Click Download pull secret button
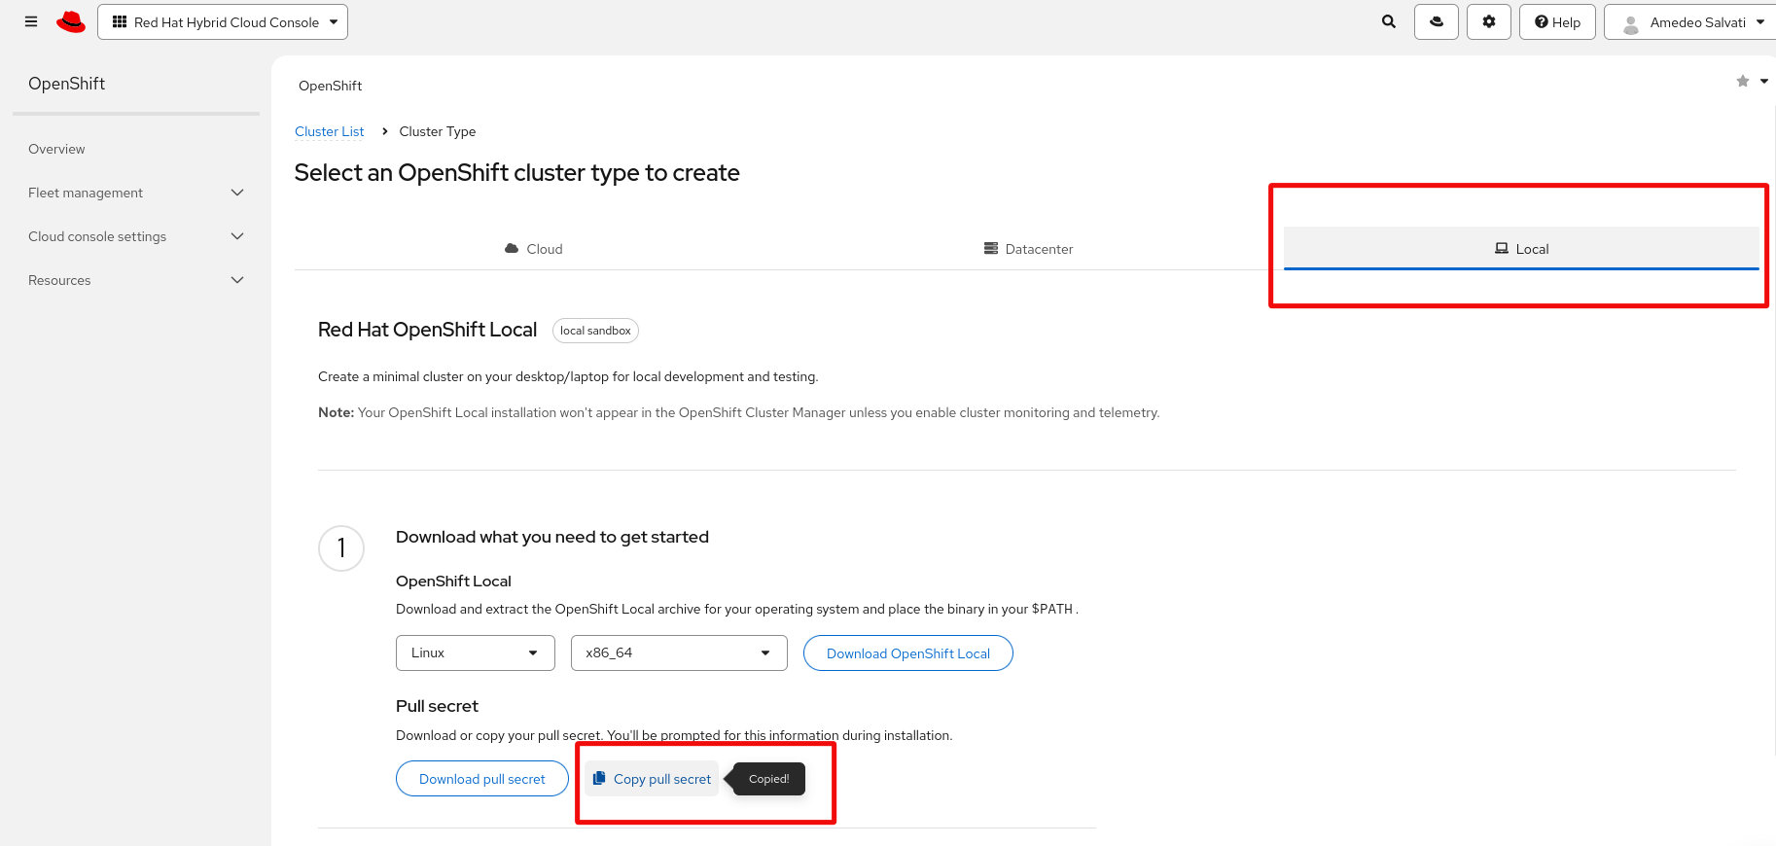Screen dimensions: 1776x846 (x=482, y=779)
